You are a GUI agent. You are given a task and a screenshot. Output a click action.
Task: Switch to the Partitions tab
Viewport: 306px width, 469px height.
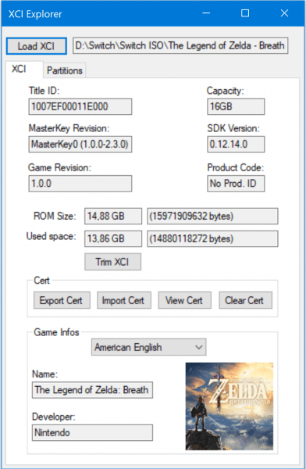click(x=65, y=70)
